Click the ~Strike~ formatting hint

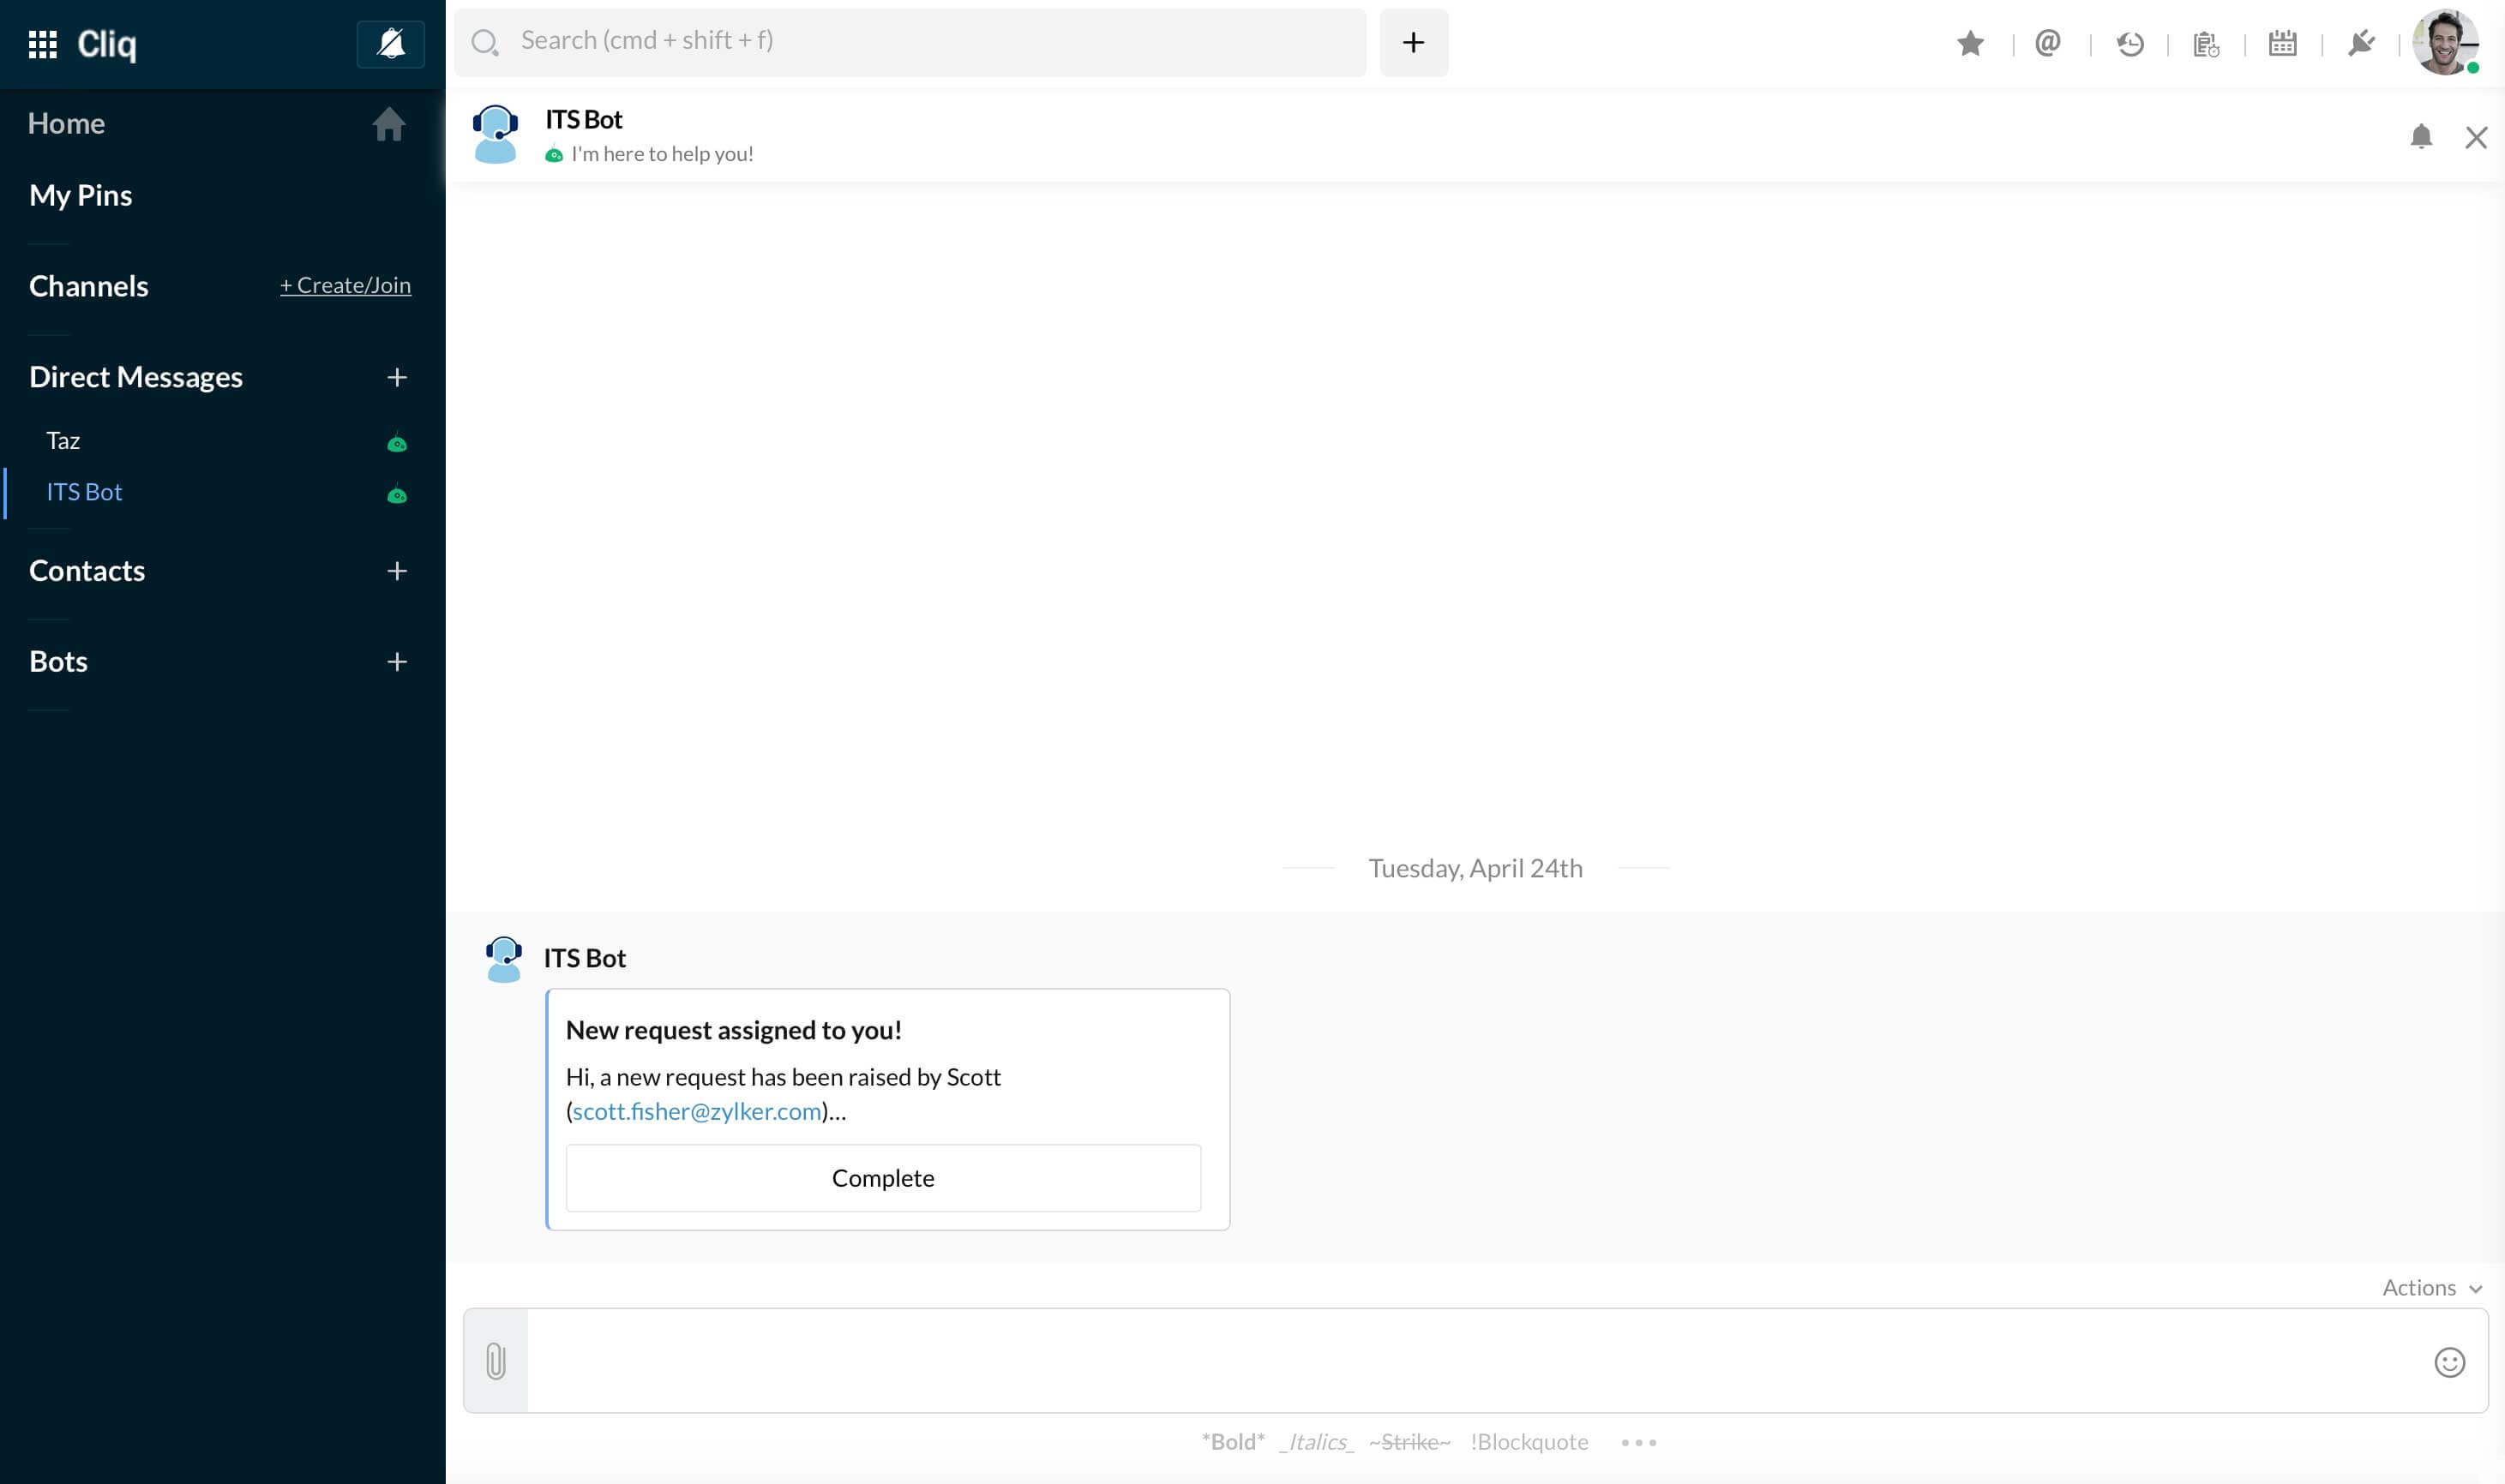pyautogui.click(x=1409, y=1442)
